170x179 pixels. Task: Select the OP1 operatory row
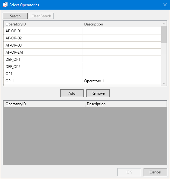(x=82, y=74)
